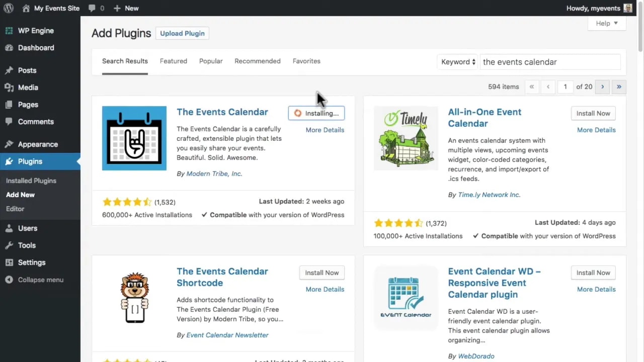
Task: Click the "600,000+ Active Installations" text
Action: coord(147,215)
